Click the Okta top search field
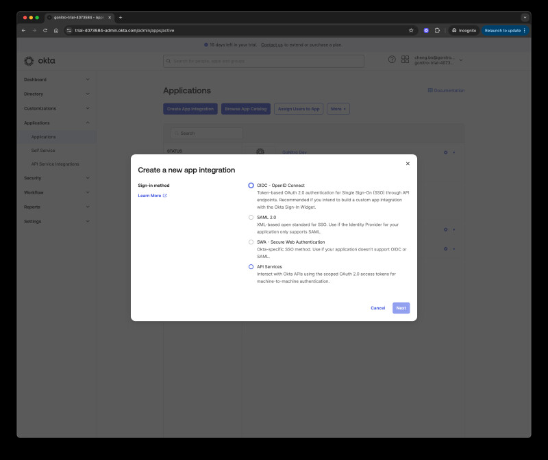 (x=264, y=61)
